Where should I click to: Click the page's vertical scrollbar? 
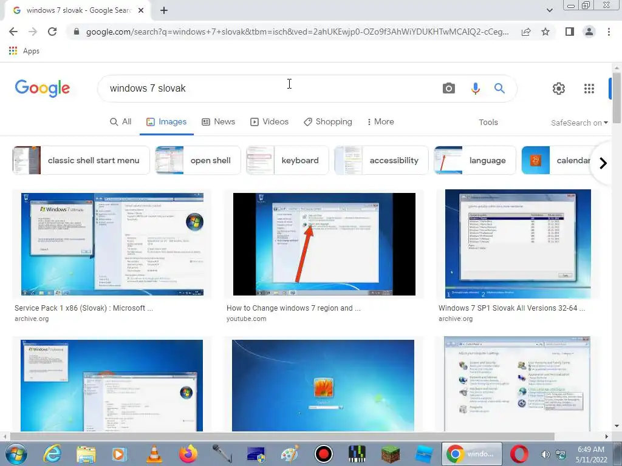[x=617, y=98]
